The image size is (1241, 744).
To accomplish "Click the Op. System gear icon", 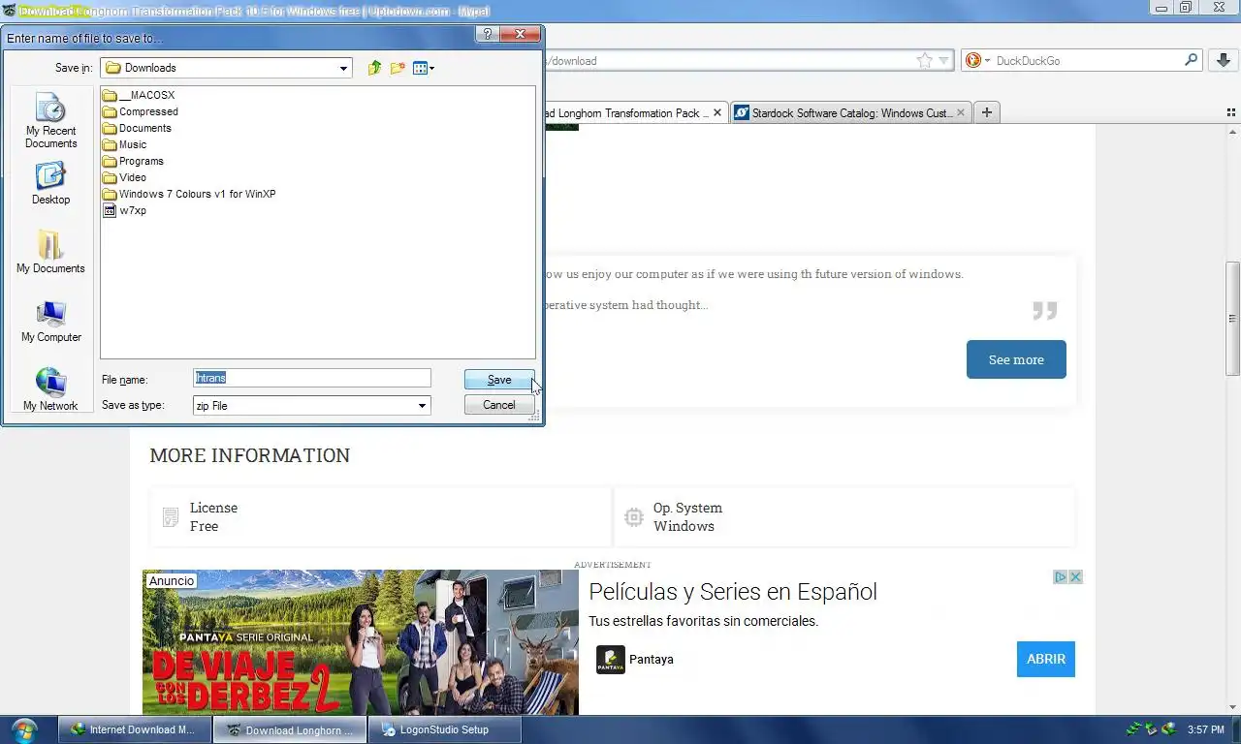I will (x=634, y=517).
